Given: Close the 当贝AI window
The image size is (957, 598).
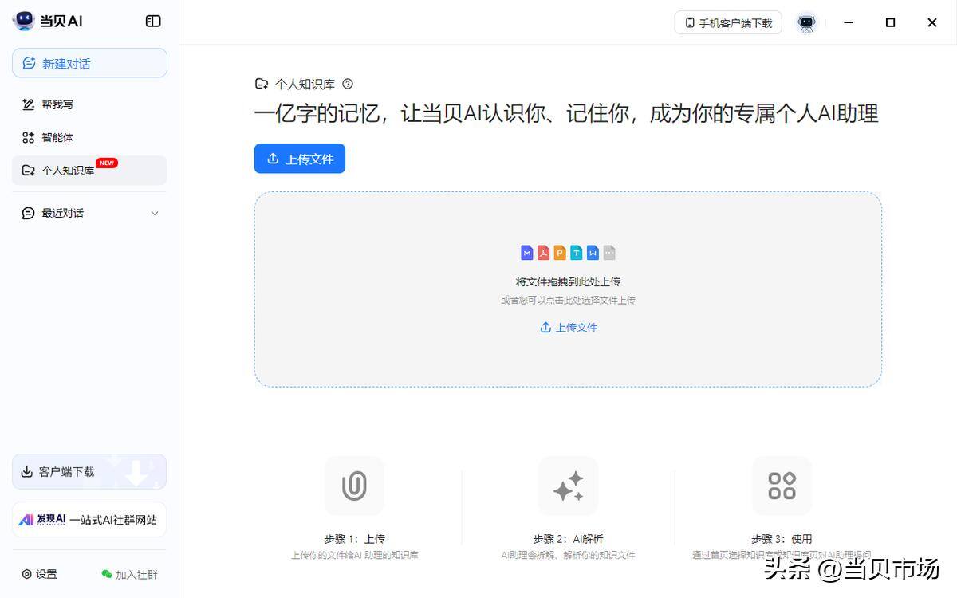Looking at the screenshot, I should pos(931,22).
